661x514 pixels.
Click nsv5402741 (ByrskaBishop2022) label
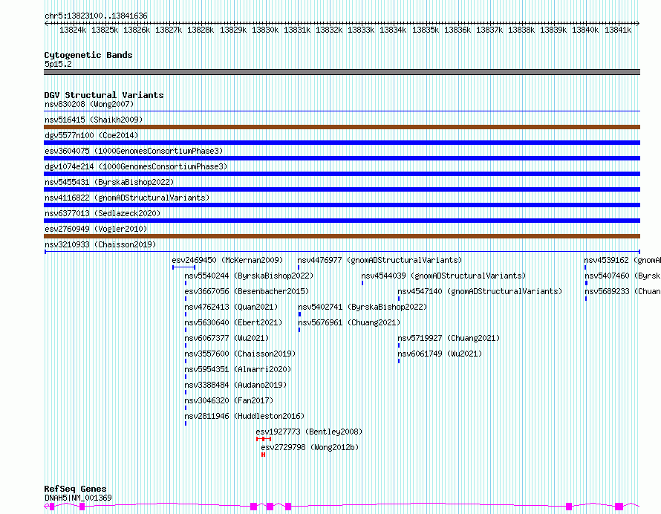point(362,307)
